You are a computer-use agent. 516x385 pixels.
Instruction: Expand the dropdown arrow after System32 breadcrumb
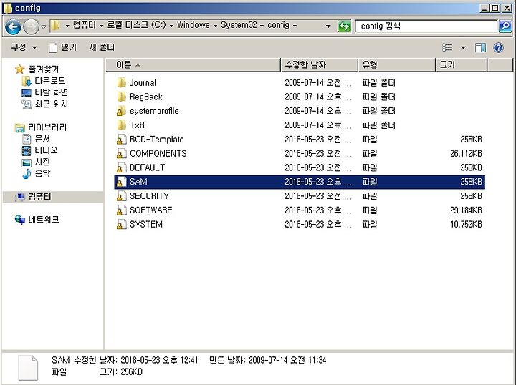(262, 26)
